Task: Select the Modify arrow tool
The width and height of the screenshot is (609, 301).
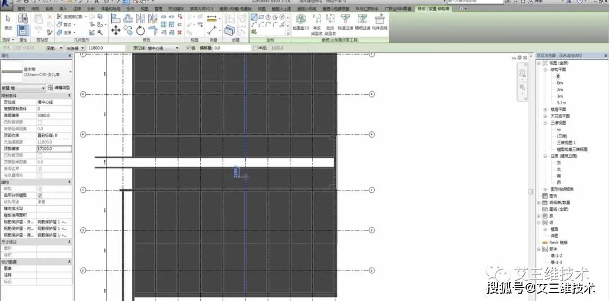Action: [8, 19]
